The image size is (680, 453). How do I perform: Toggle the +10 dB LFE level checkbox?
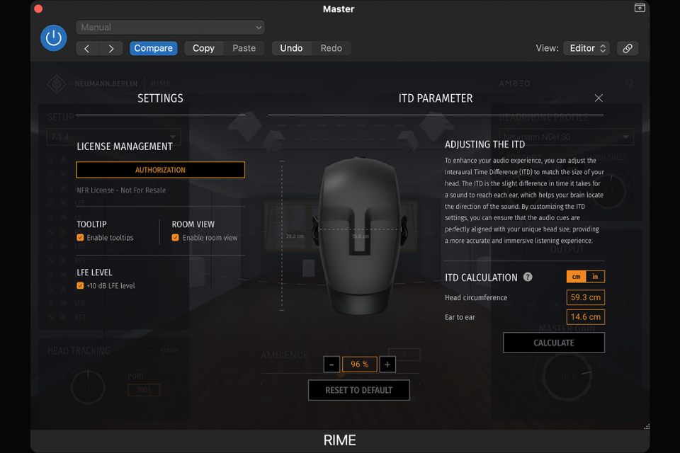(x=80, y=286)
